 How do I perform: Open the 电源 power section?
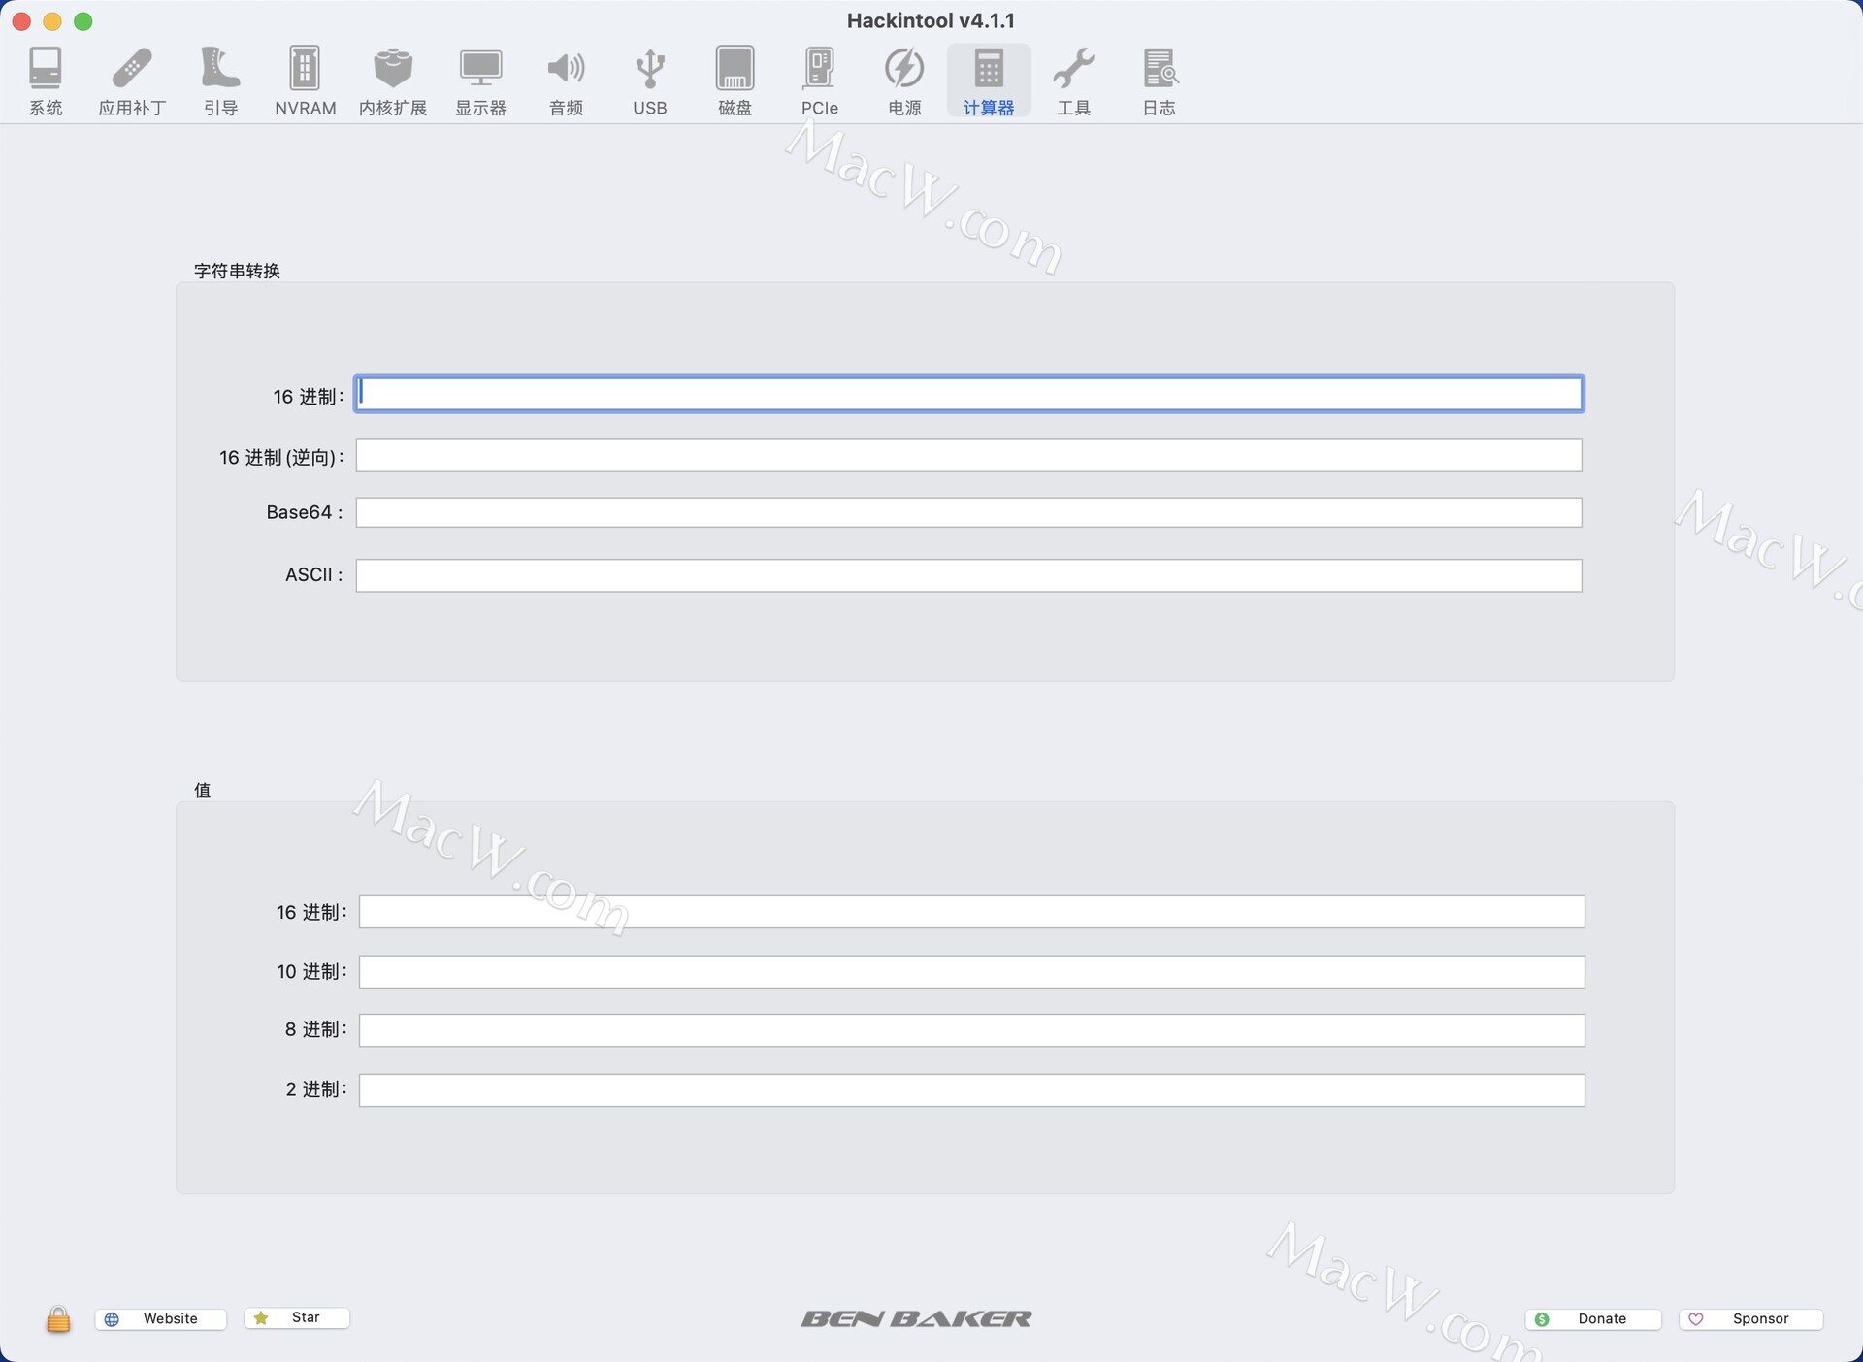(x=904, y=81)
